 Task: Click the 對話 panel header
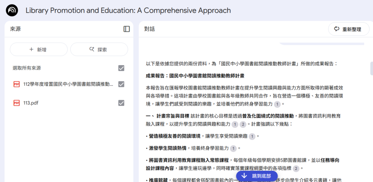(x=149, y=29)
